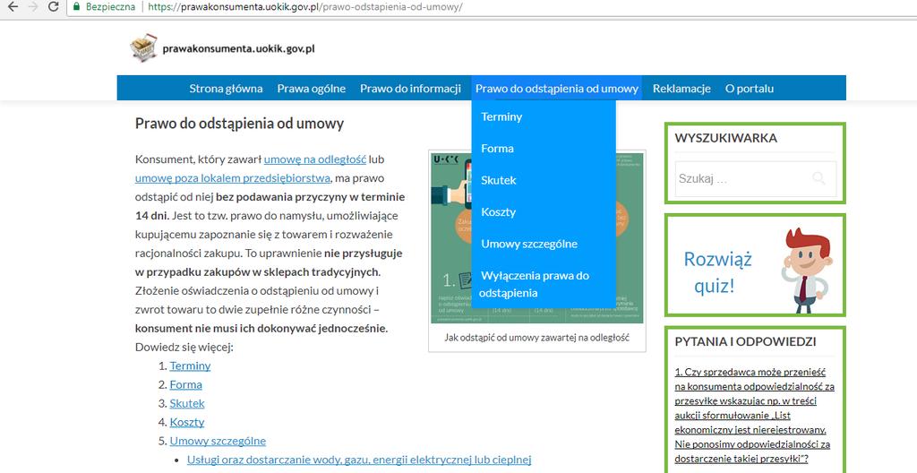Open the Skutek link in numbered list
Screen dimensions: 917x473
[187, 403]
